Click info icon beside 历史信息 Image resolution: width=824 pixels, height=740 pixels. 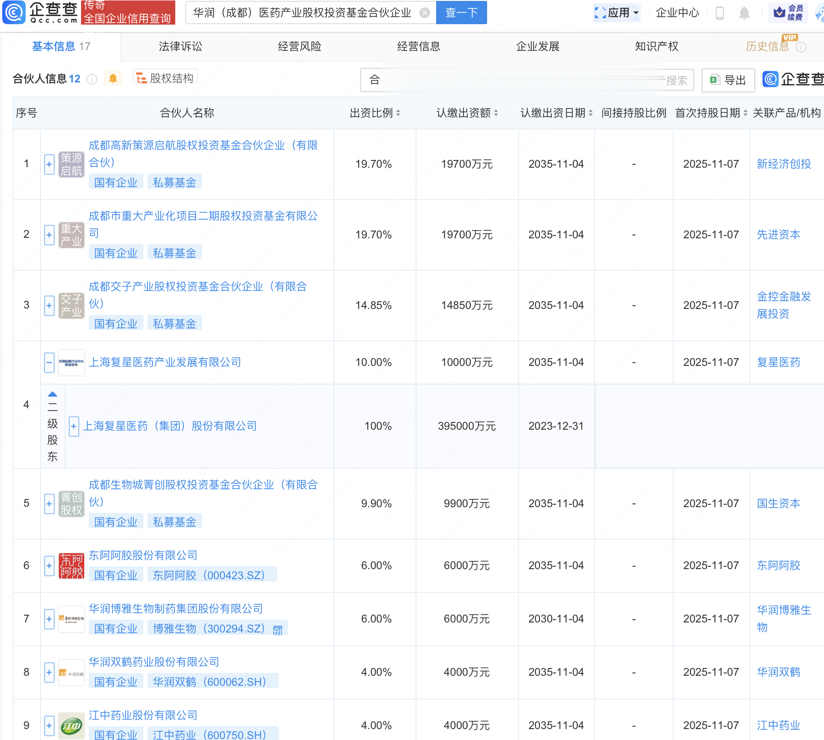tap(801, 47)
